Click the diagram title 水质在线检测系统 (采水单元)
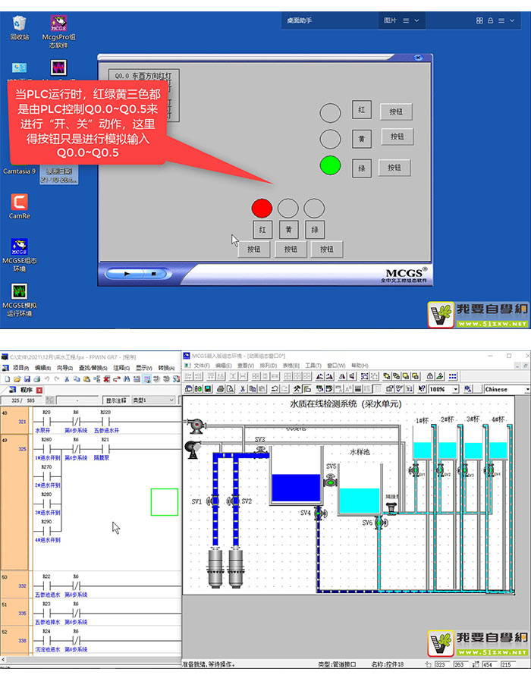Image resolution: width=531 pixels, height=675 pixels. [x=346, y=403]
